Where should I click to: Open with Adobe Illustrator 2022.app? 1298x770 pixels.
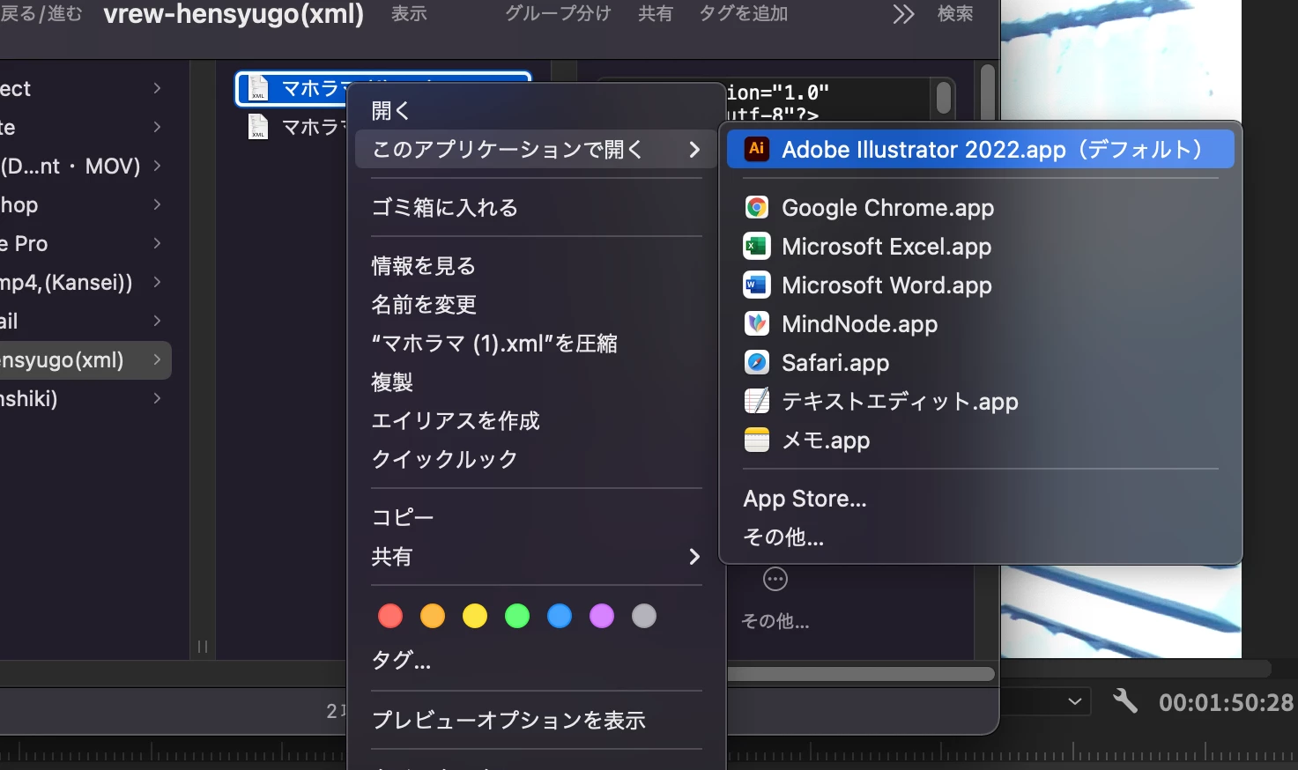coord(980,149)
